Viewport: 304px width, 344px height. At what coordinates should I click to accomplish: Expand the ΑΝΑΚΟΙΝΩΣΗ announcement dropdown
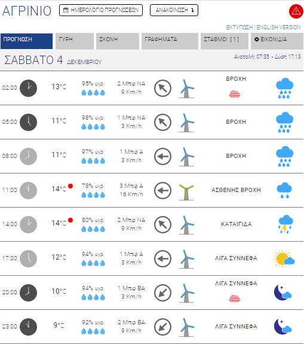click(174, 10)
